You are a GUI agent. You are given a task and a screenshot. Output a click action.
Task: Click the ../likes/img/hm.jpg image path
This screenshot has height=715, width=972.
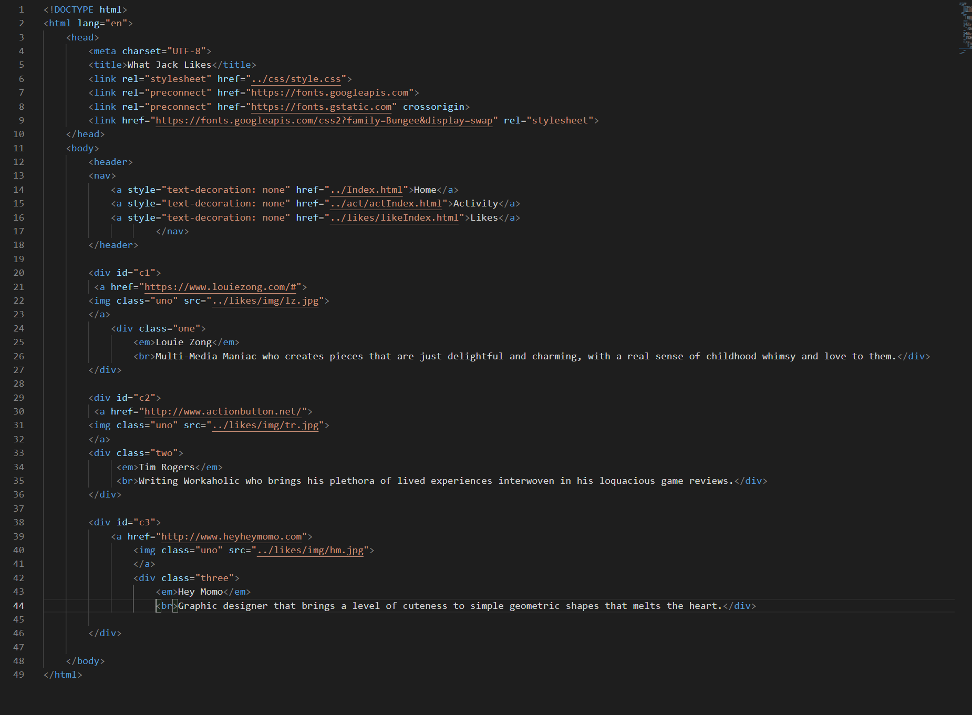(x=310, y=550)
